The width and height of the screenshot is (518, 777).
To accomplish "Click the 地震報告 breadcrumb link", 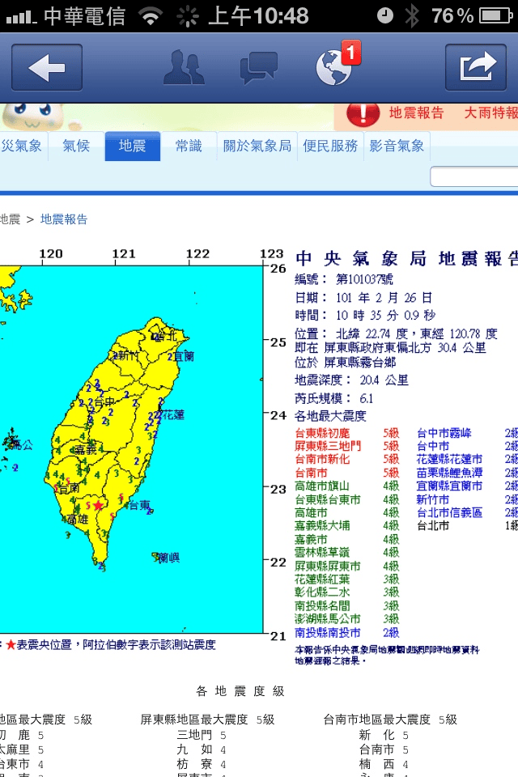I will [64, 219].
